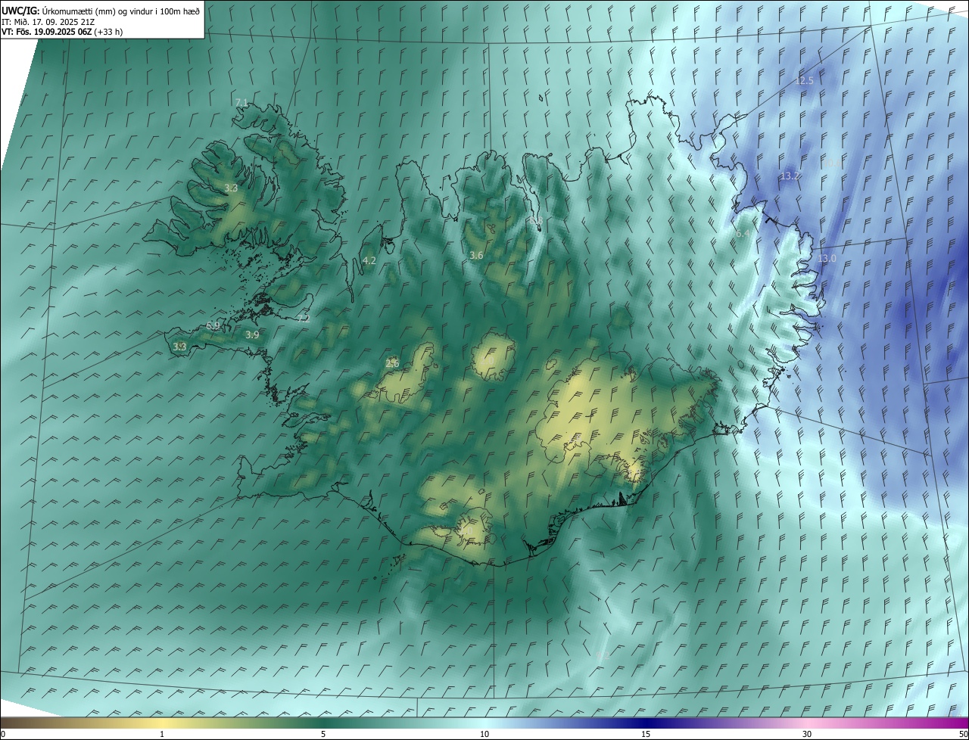Click the 7.2 value label on the map
Image resolution: width=969 pixels, height=740 pixels.
point(304,319)
